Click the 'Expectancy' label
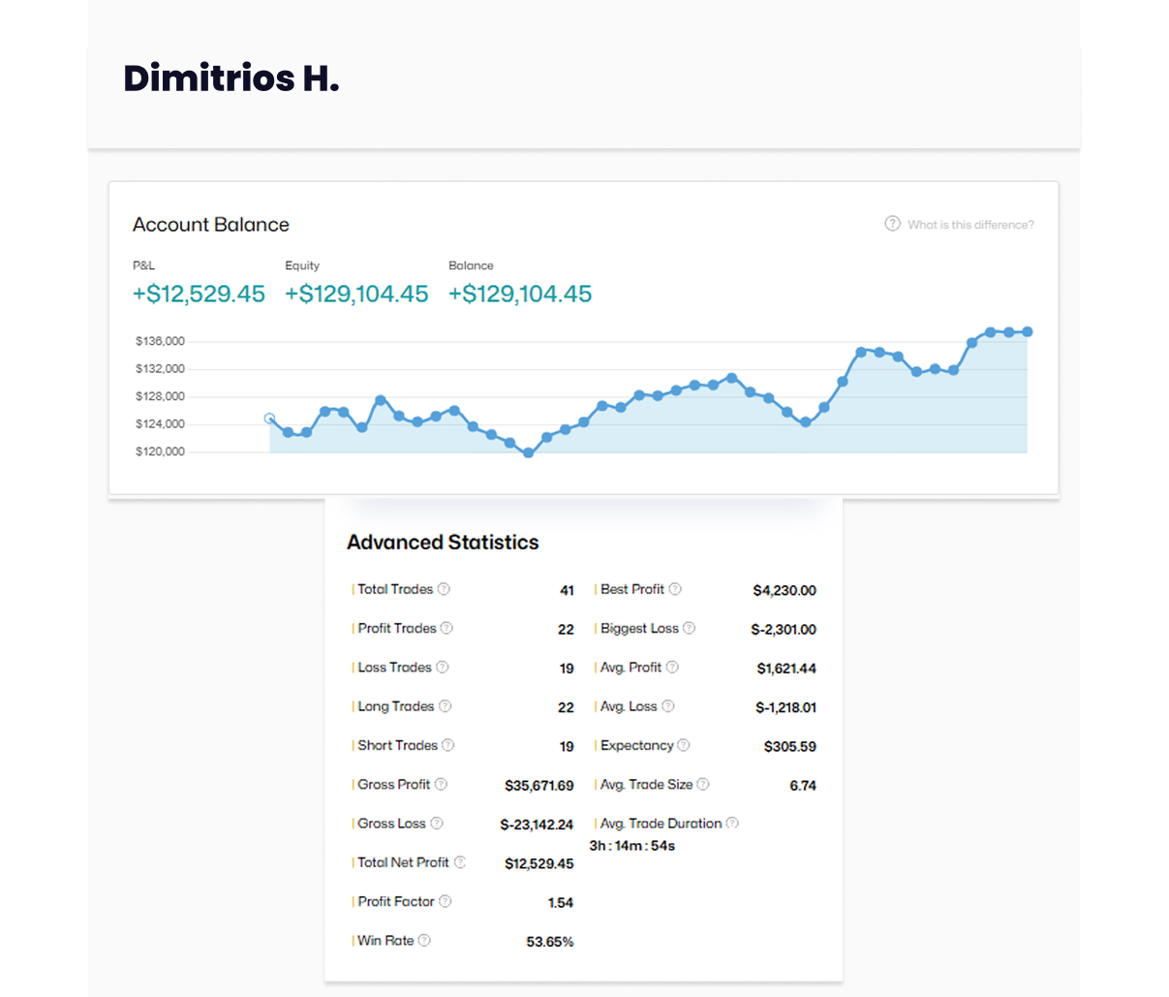Viewport: 1169px width, 997px height. tap(636, 745)
